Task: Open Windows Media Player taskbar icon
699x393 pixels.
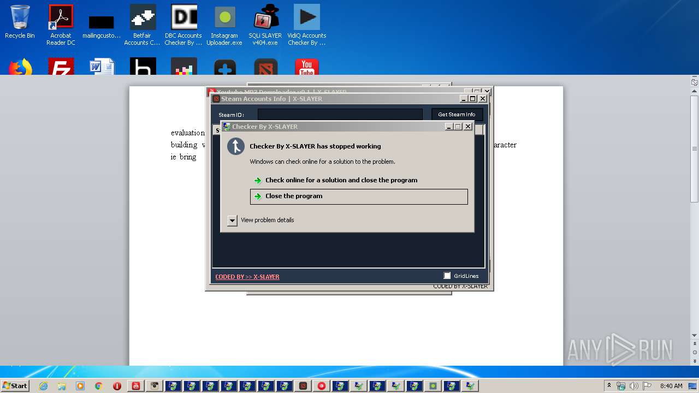Action: coord(80,386)
